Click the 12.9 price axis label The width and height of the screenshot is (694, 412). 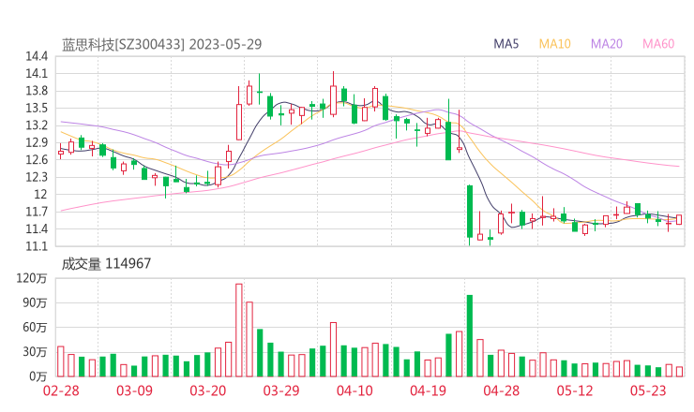point(37,142)
